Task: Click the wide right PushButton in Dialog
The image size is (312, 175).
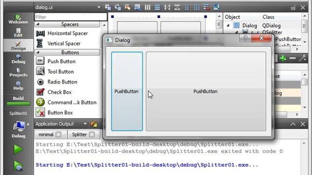Action: [x=206, y=91]
